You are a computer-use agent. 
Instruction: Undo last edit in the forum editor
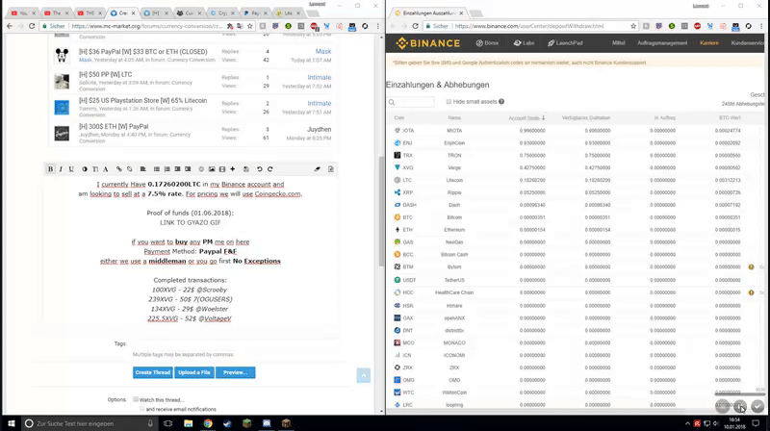click(259, 169)
